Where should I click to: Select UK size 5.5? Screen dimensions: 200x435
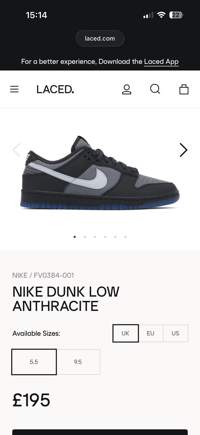tap(34, 362)
